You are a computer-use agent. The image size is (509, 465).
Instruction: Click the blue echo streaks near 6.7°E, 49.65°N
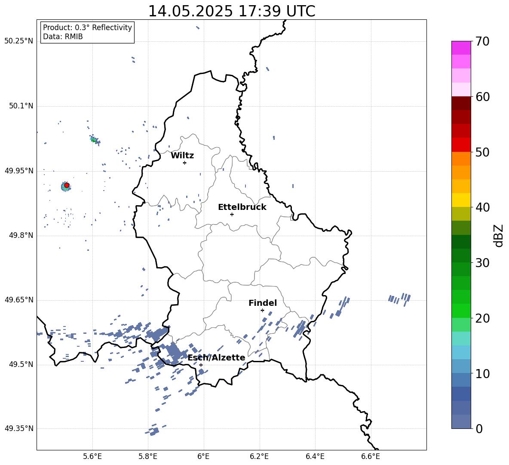400,299
